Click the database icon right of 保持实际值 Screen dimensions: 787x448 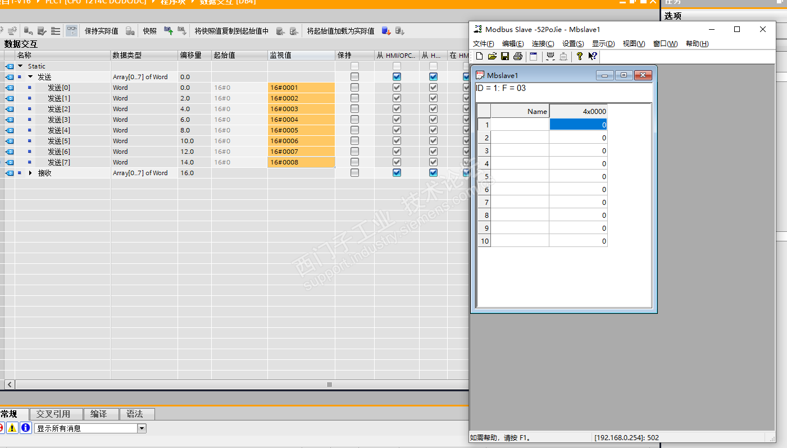[x=130, y=31]
